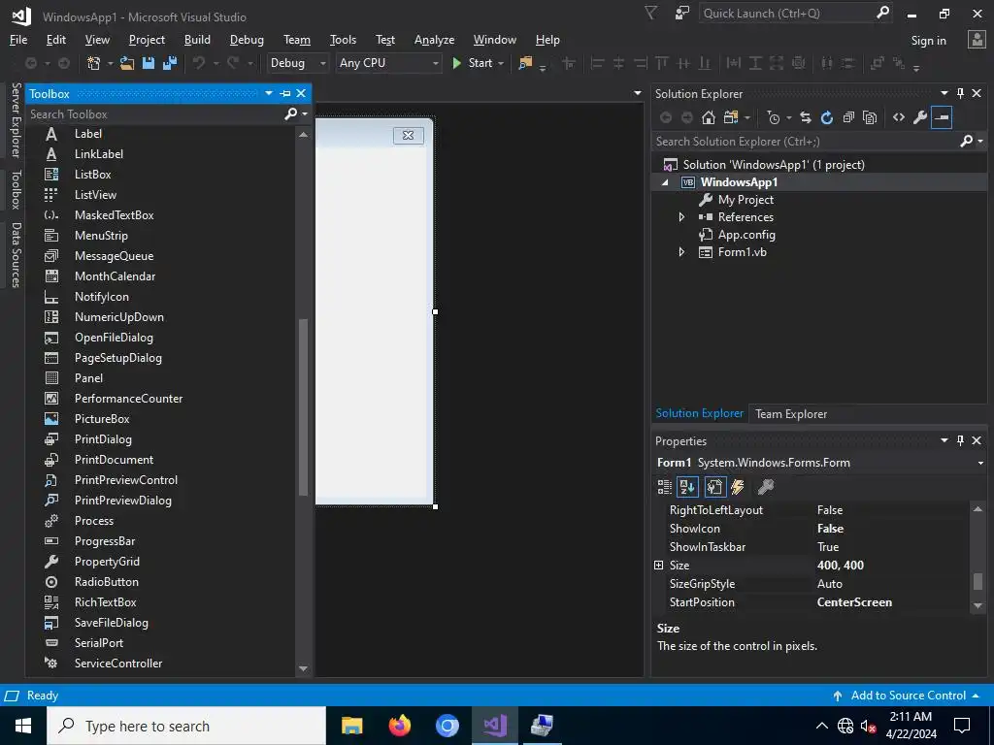Image resolution: width=994 pixels, height=745 pixels.
Task: Click Sync with Active Document icon
Action: [805, 117]
